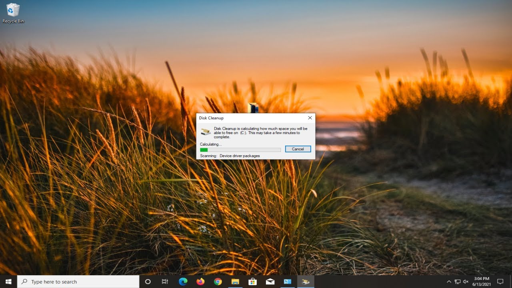Click the 'Calculating...' label
The image size is (512, 288).
pos(211,144)
